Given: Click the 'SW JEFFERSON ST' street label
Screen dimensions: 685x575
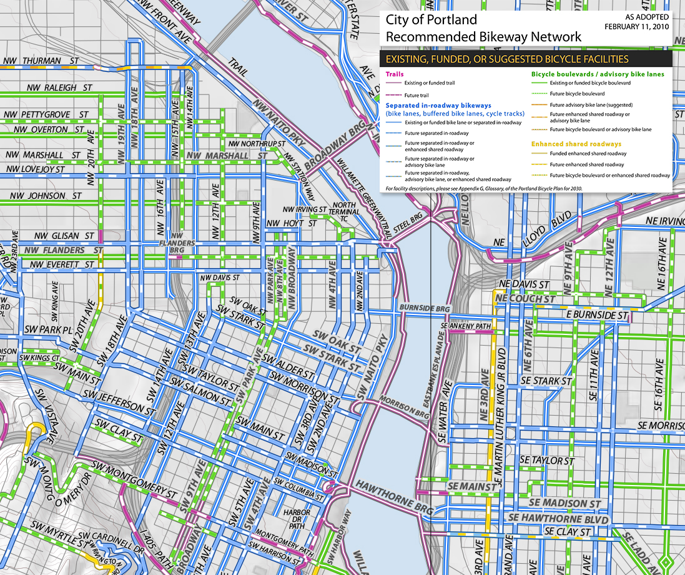Looking at the screenshot, I should click(119, 402).
